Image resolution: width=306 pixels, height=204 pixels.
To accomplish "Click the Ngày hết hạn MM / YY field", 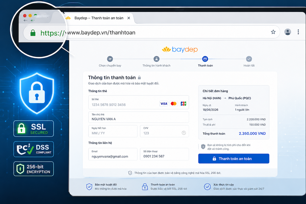I will point(113,131).
